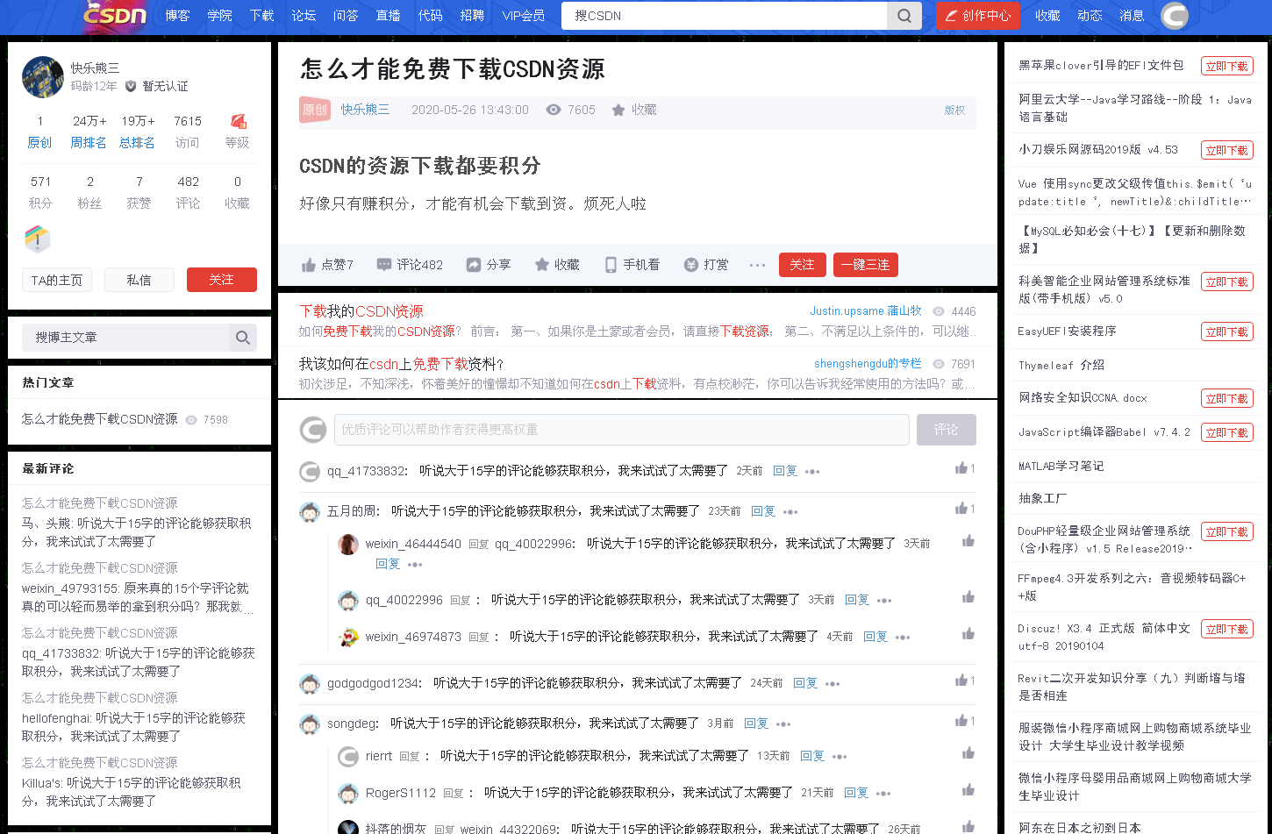Open hot article 怎么才能免费下载CSDN资源
1272x834 pixels.
[100, 419]
